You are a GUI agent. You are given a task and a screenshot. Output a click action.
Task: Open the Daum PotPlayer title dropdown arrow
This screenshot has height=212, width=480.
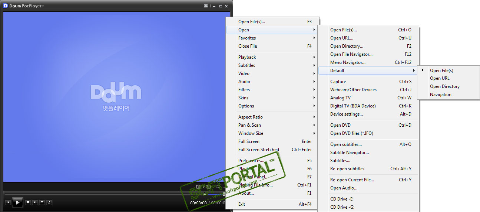tap(43, 6)
